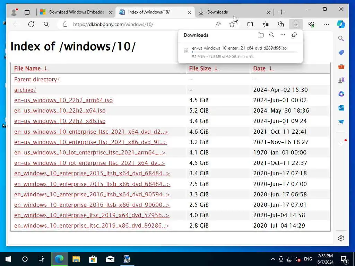The width and height of the screenshot is (355, 266).
Task: Download enterprise ltsc 2021 x86 dvd link
Action: pos(90,142)
